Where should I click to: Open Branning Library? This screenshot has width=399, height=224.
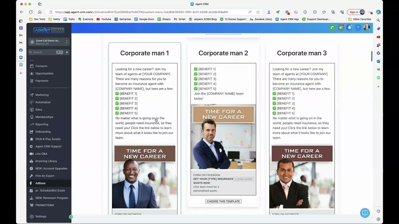pos(46,161)
